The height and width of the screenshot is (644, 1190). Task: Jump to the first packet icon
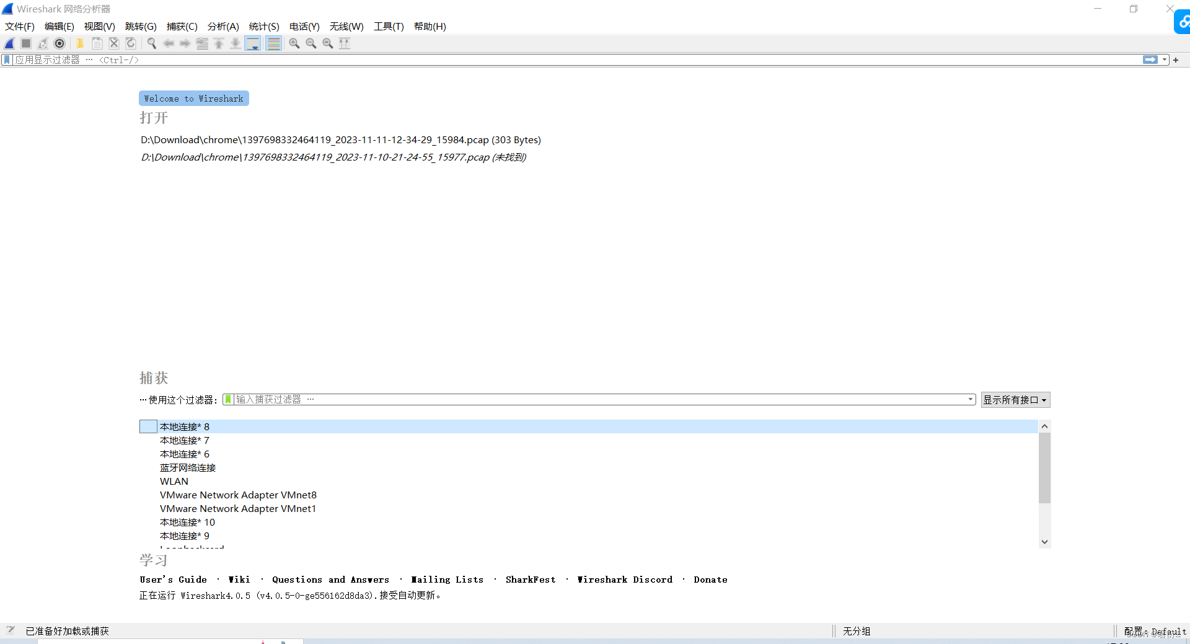pos(219,43)
